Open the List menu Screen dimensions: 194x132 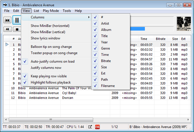coord(37,11)
